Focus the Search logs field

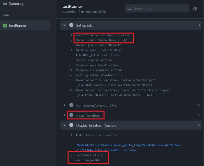coord(159,9)
